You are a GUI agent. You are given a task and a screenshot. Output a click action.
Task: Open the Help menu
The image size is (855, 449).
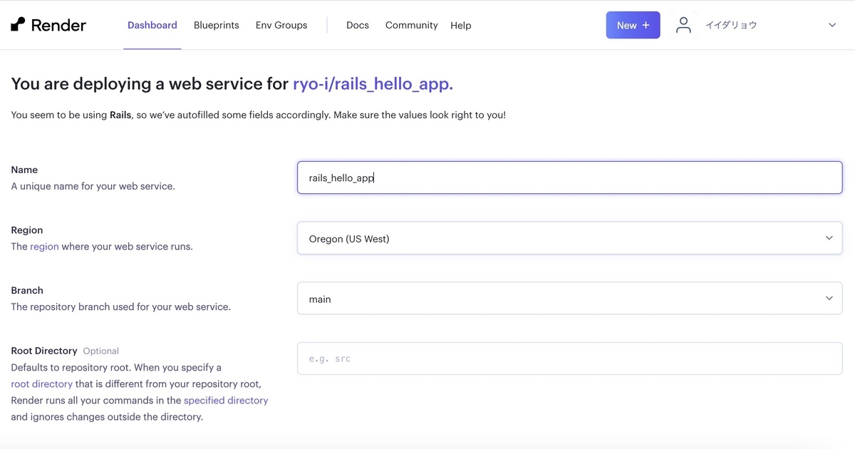[461, 25]
